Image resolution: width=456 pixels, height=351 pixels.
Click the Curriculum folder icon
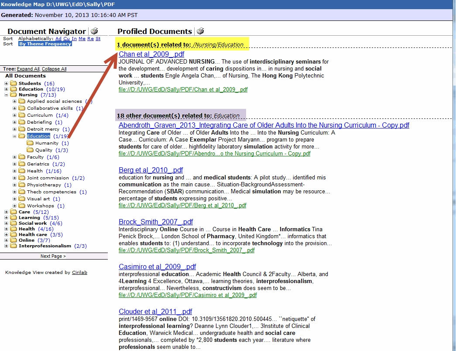22,115
